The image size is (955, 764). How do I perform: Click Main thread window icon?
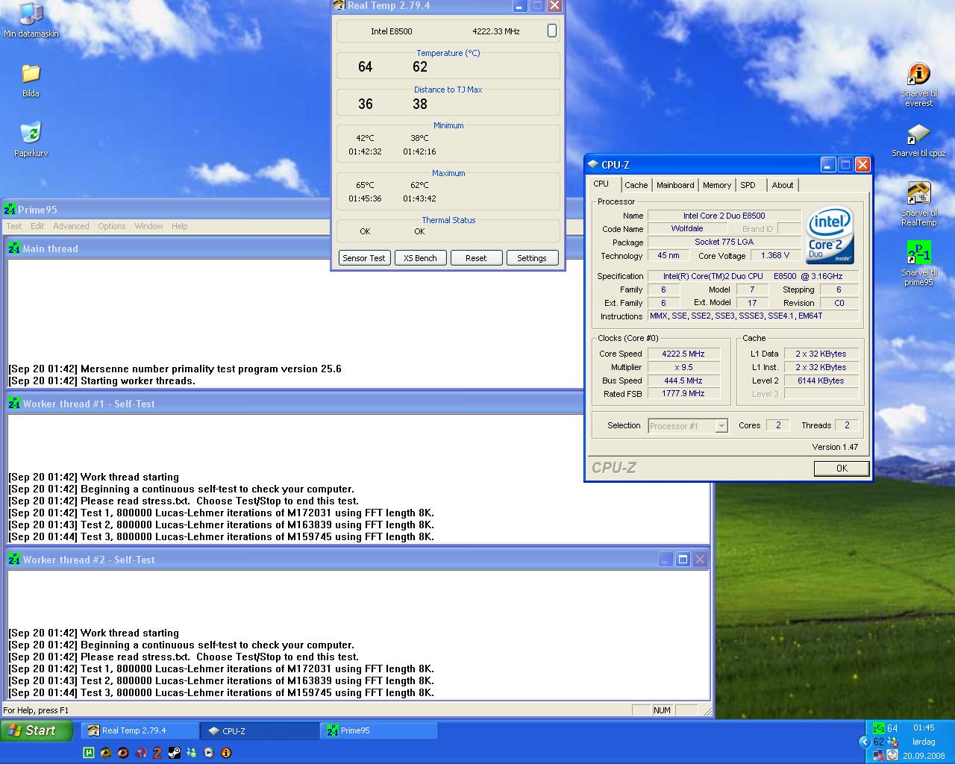point(14,248)
